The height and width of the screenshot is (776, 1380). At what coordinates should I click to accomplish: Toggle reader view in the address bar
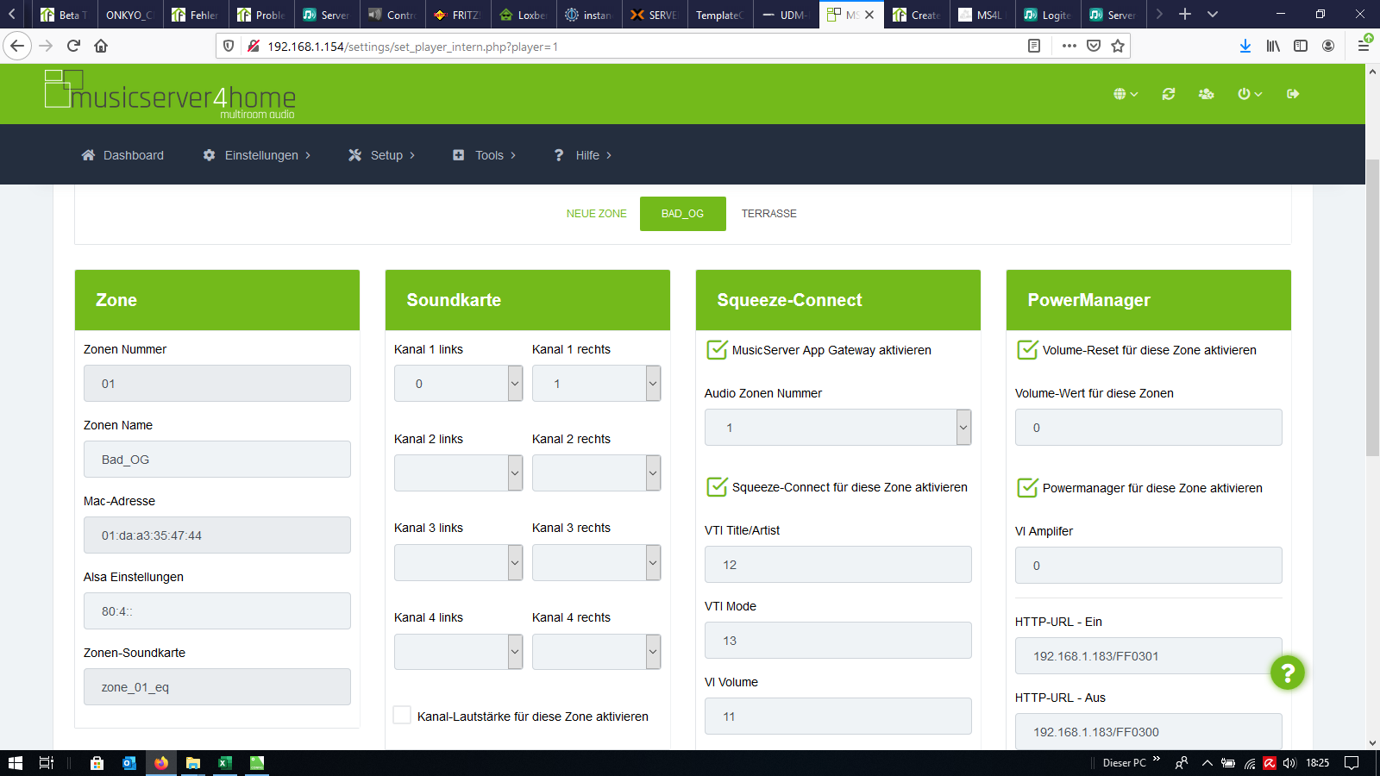pyautogui.click(x=1034, y=46)
